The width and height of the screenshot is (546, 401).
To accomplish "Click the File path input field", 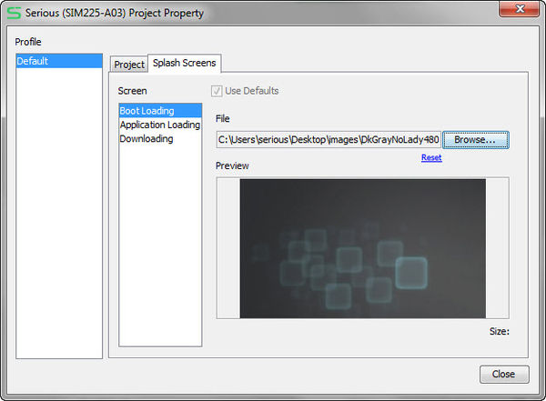I will coord(329,140).
